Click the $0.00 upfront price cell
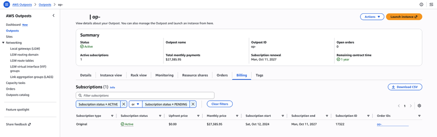437x137 pixels. tap(172, 124)
